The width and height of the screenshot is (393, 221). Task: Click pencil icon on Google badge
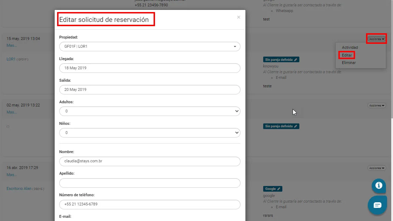pyautogui.click(x=279, y=189)
